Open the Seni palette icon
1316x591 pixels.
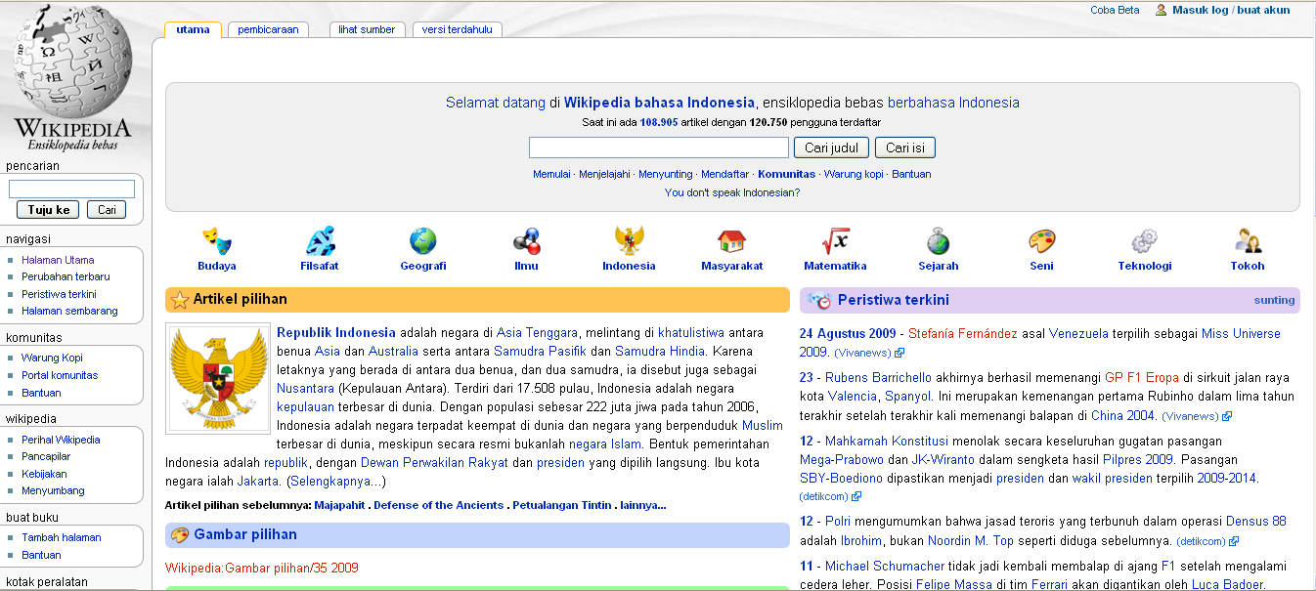[1041, 240]
